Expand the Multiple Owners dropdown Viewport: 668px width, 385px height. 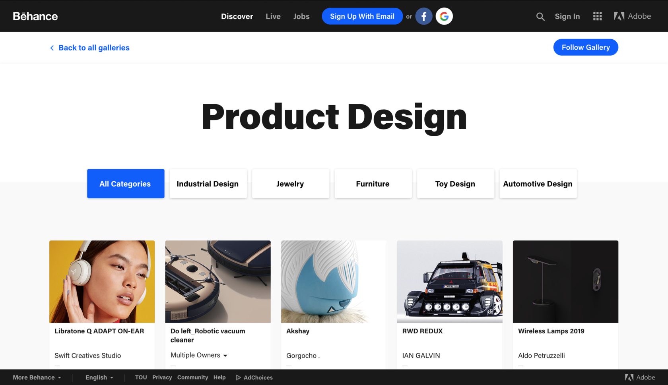(x=199, y=355)
